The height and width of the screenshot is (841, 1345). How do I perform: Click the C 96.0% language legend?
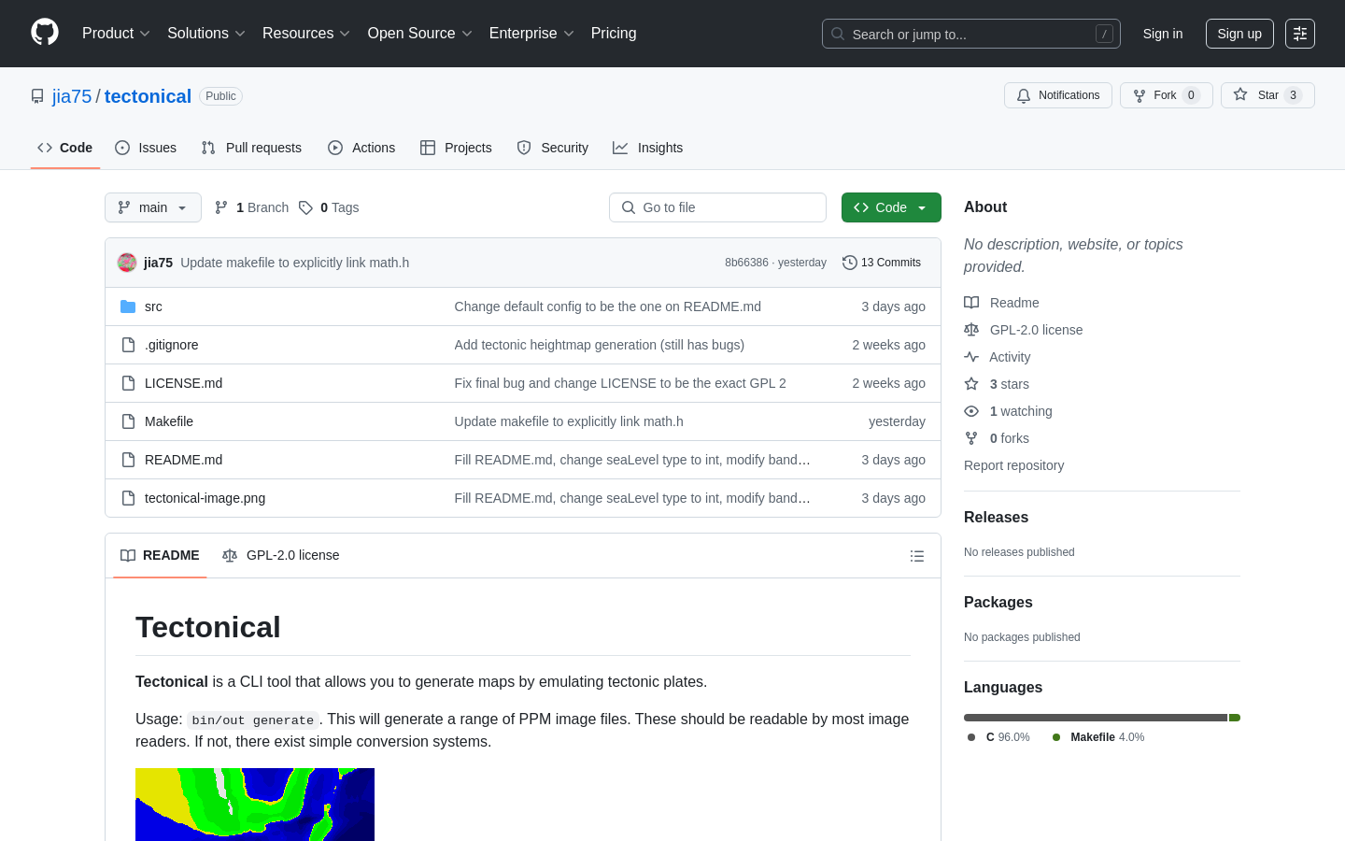(998, 737)
